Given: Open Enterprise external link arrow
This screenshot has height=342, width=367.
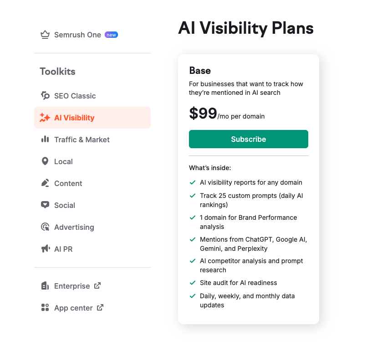Looking at the screenshot, I should (x=97, y=286).
